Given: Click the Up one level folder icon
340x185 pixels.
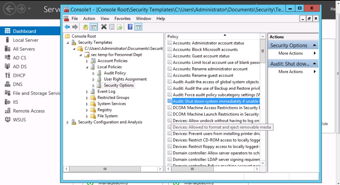Looking at the screenshot, I should coord(85,27).
